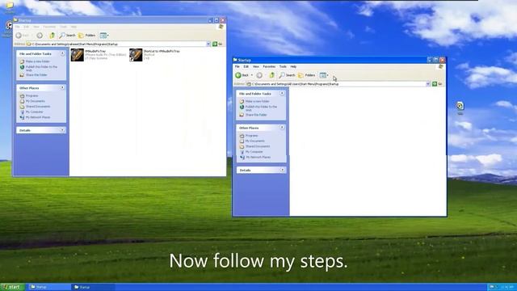Screen dimensions: 517x291
Task: Open My Documents in empty Startup window
Action: point(252,141)
